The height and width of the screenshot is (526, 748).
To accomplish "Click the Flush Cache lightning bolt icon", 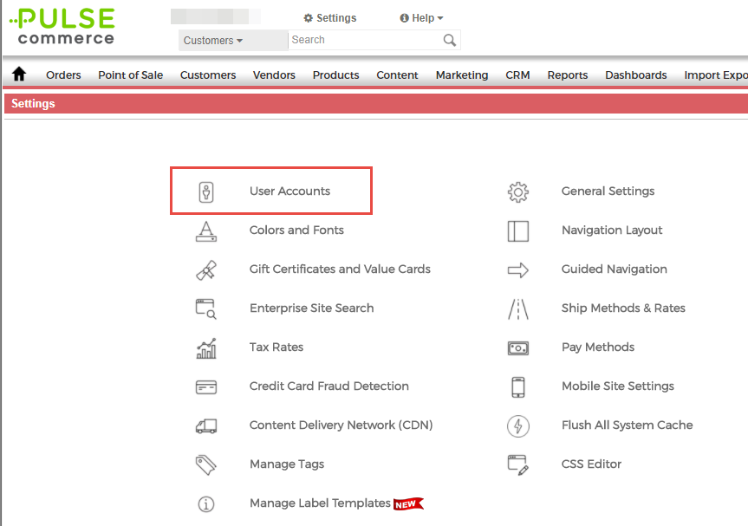I will click(518, 425).
